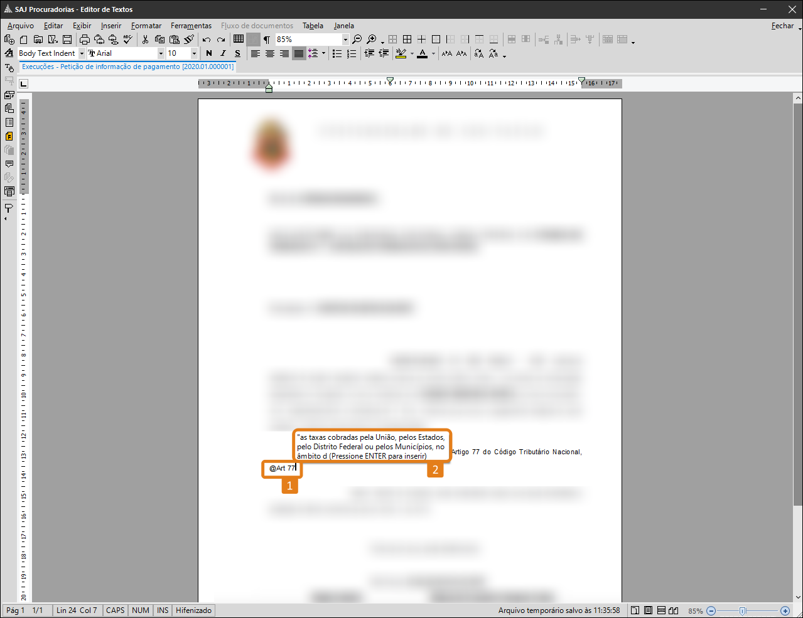This screenshot has height=618, width=803.
Task: Toggle bold (N) formatting
Action: (x=209, y=53)
